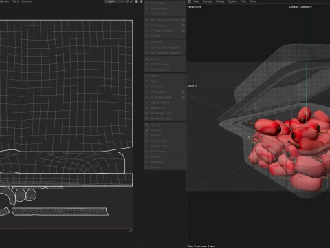Select Fit UV to Canvas

point(165,64)
